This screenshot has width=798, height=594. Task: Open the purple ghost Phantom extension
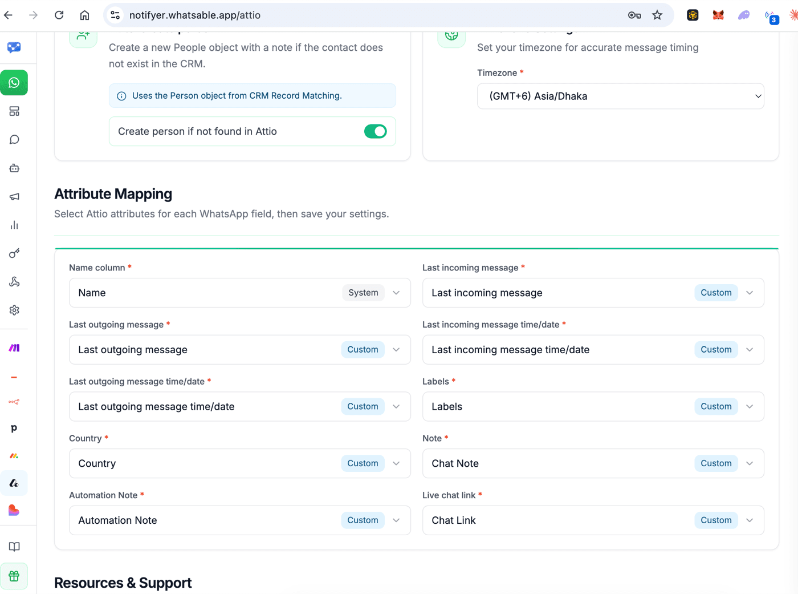[x=744, y=15]
